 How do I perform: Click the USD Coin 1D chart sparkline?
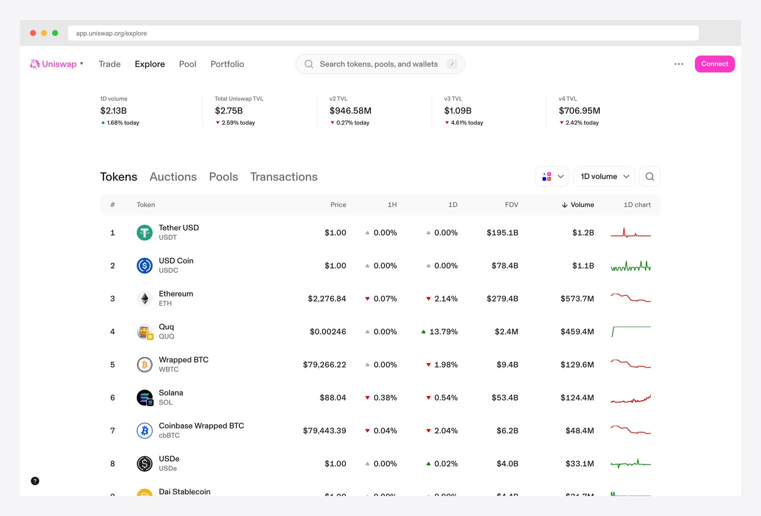(x=631, y=265)
